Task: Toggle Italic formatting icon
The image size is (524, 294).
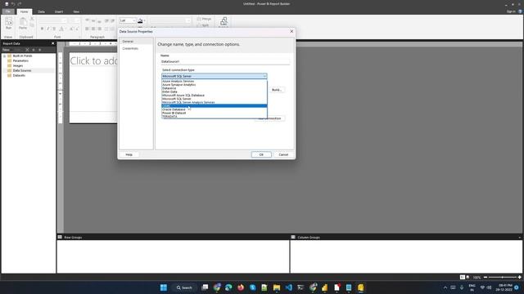Action: tap(48, 29)
